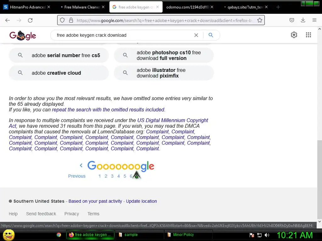Open Save to Pocket icon

point(291,20)
